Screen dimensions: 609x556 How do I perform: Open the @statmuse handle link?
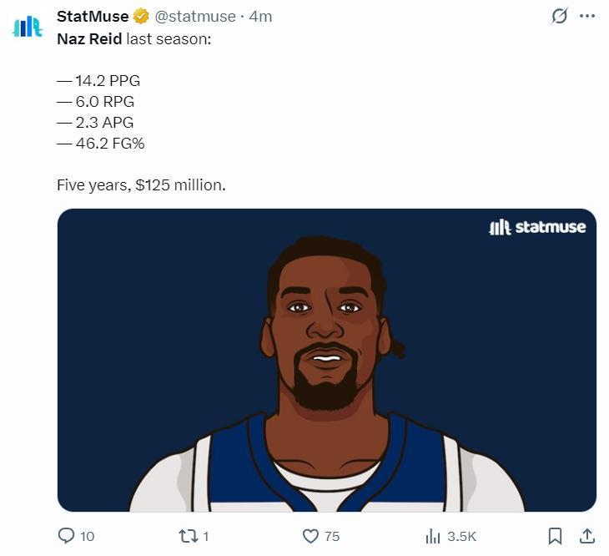[x=196, y=17]
